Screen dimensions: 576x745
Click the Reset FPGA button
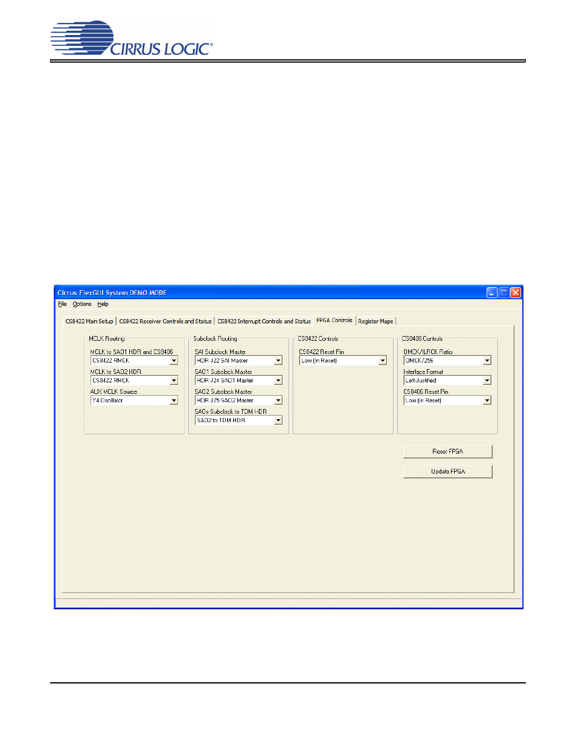pos(448,451)
